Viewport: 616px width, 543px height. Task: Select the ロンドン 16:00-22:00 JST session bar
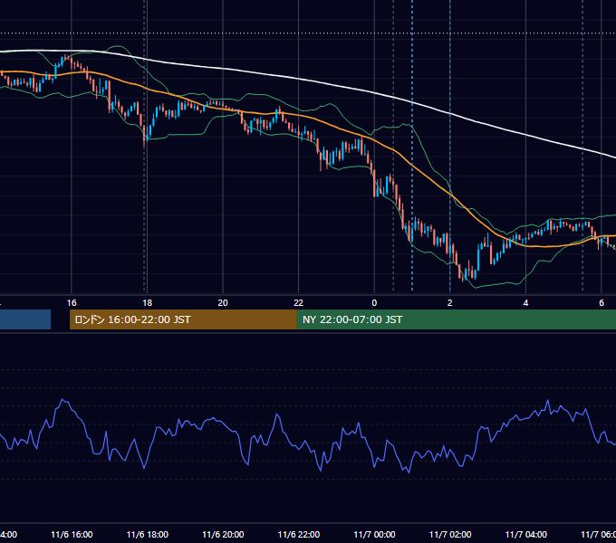click(x=183, y=319)
